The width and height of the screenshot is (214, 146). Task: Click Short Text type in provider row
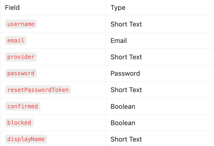tap(126, 57)
